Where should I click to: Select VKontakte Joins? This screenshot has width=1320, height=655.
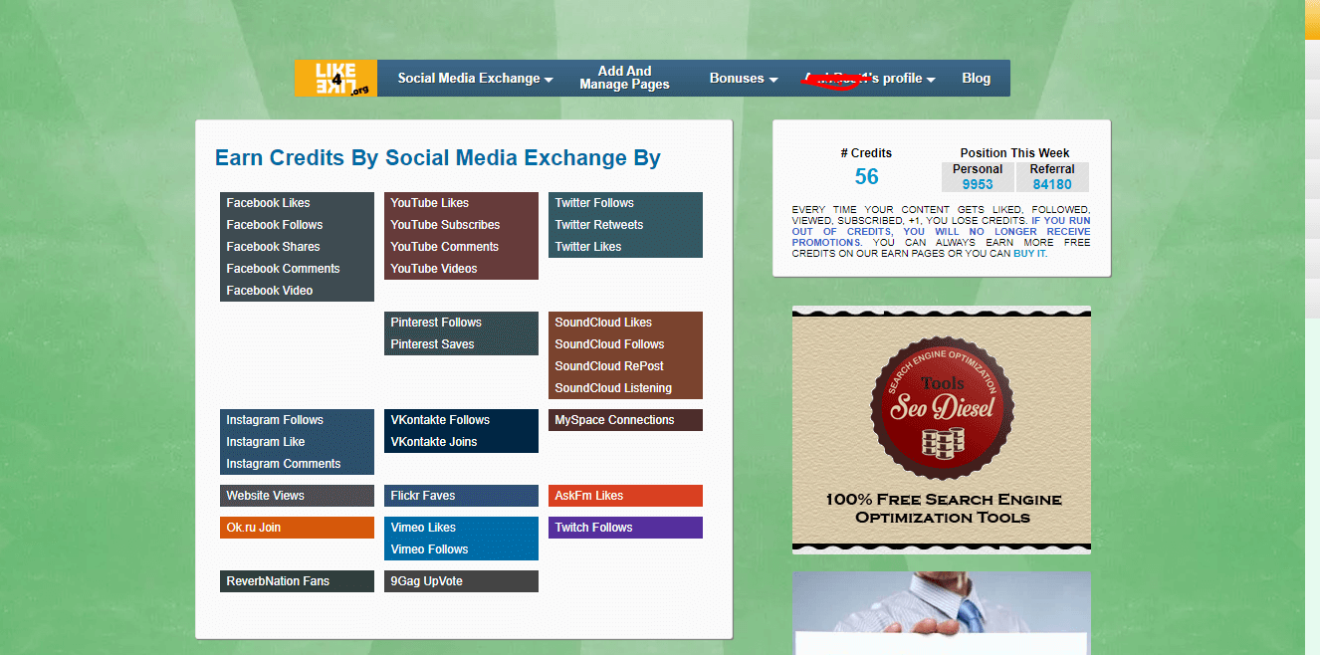(x=433, y=442)
